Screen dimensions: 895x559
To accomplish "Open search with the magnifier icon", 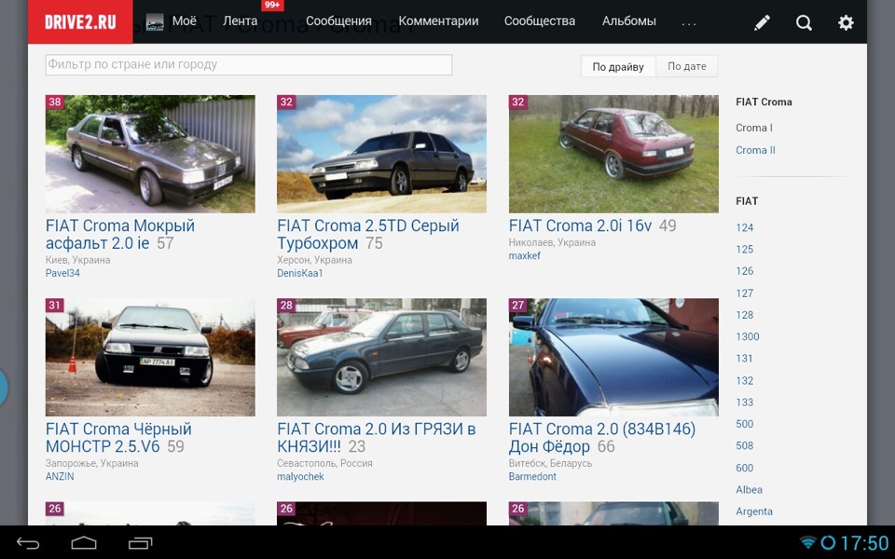I will point(804,22).
